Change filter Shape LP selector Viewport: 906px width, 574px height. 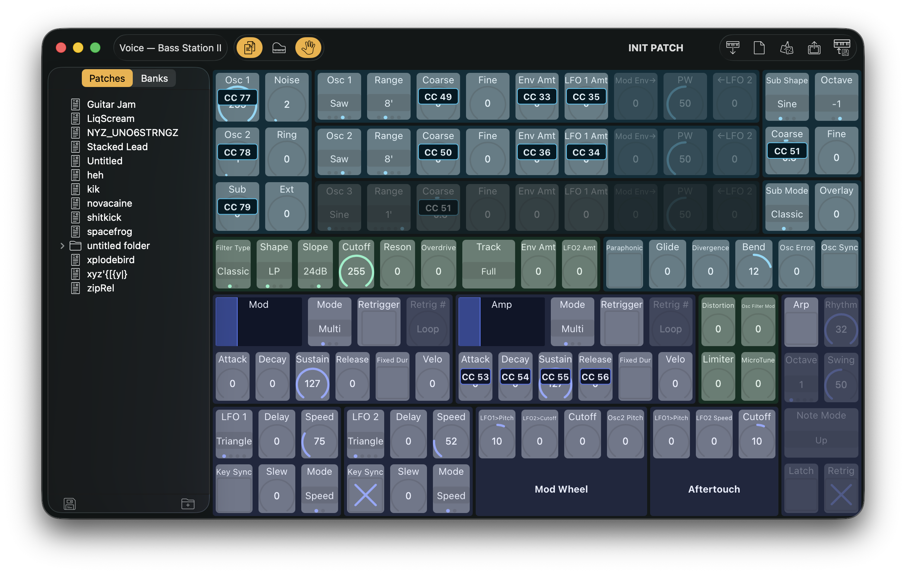274,271
